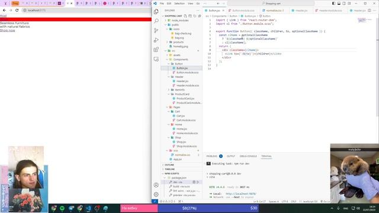Toggle the secondary sidebar layout icon

344,4
